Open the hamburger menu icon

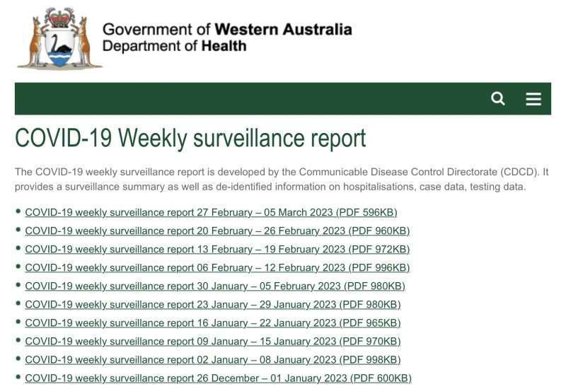point(533,99)
